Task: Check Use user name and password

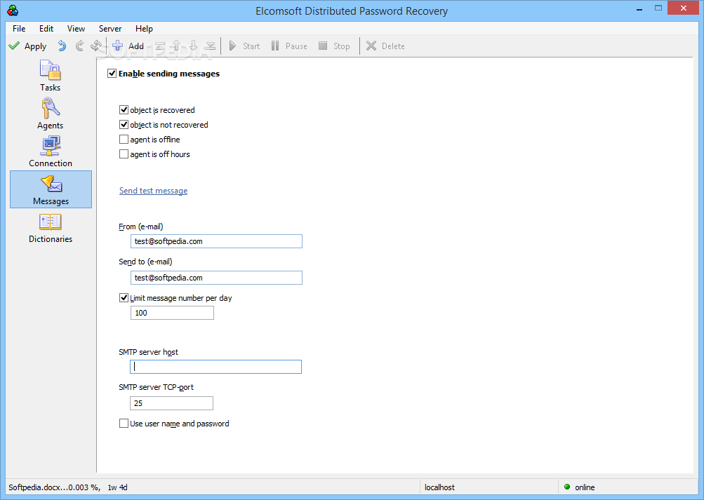Action: pos(124,424)
